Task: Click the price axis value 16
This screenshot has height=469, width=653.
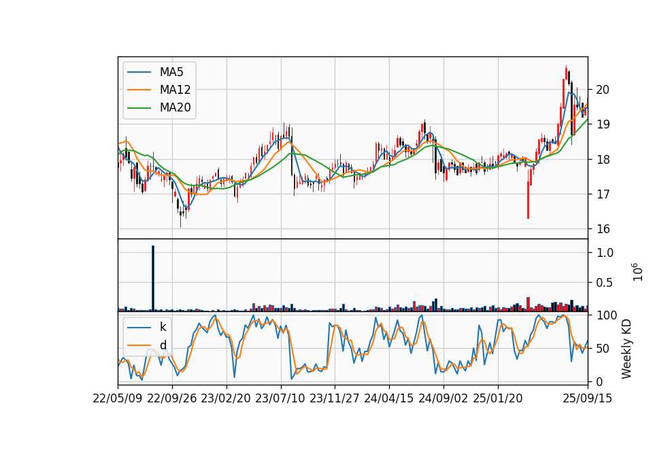Action: pos(602,229)
